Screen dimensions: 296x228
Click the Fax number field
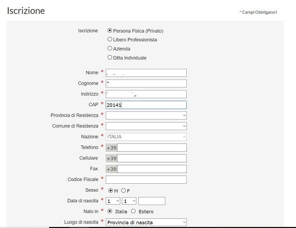(x=152, y=169)
